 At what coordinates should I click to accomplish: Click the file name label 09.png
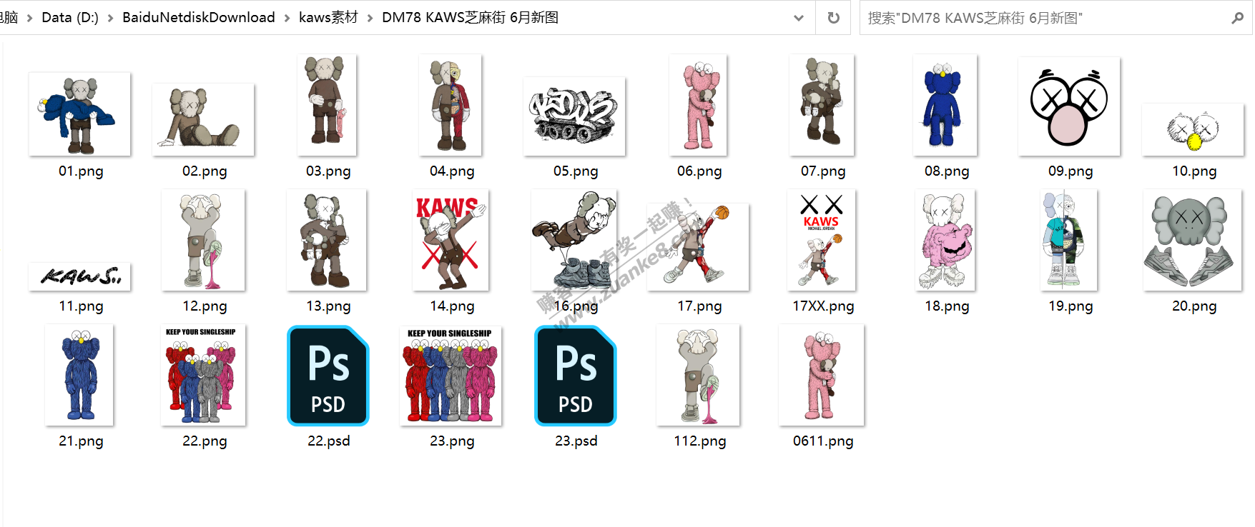pyautogui.click(x=1071, y=171)
